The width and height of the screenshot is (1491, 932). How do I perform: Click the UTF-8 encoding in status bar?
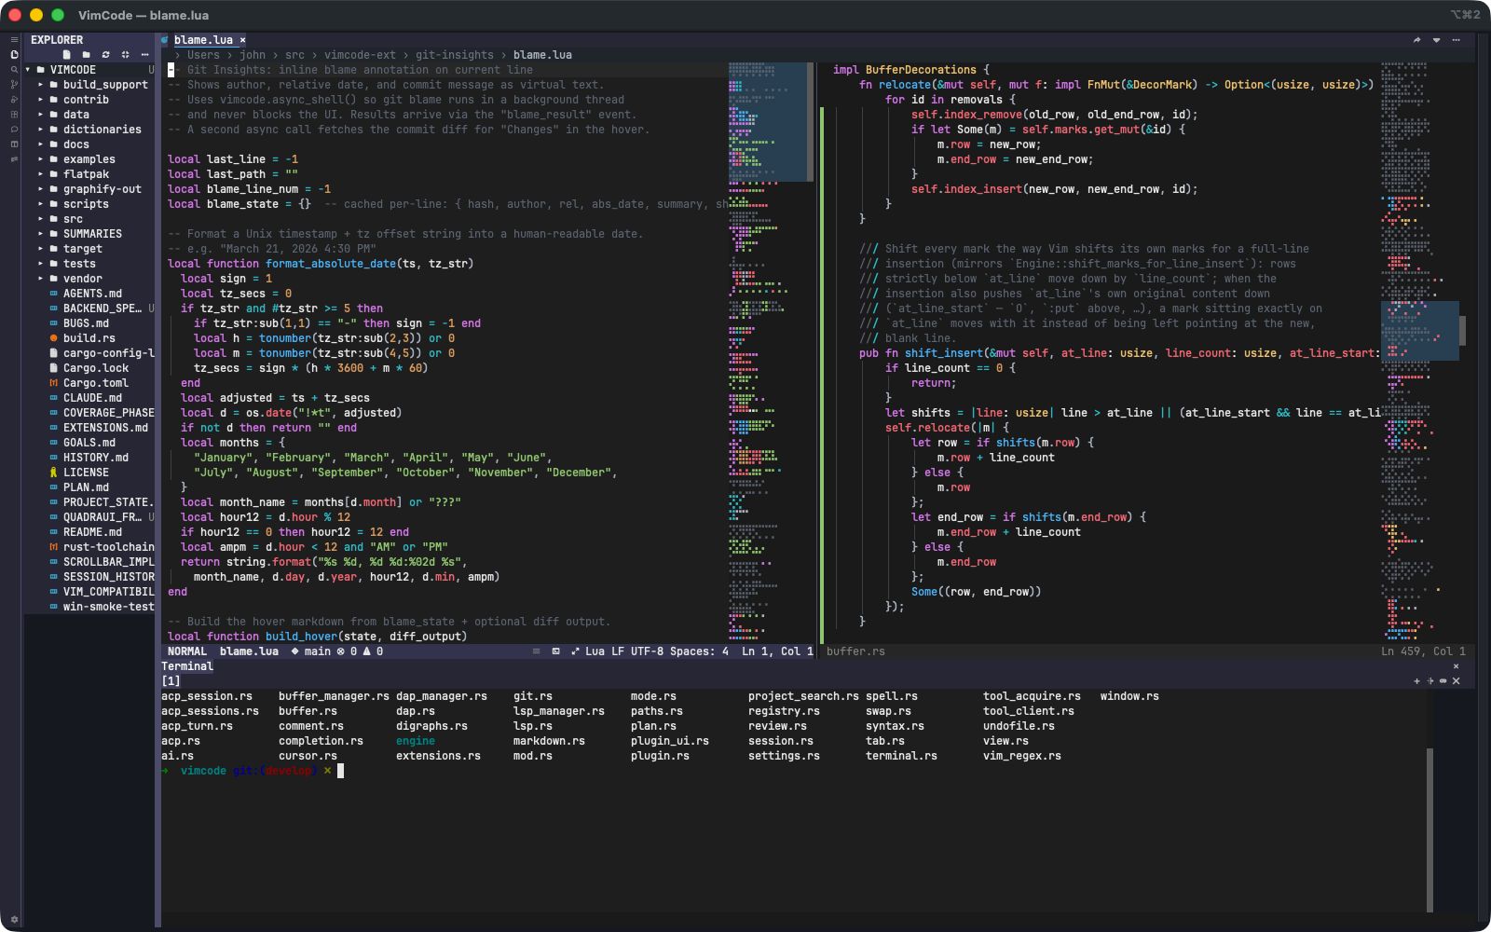[x=647, y=651]
